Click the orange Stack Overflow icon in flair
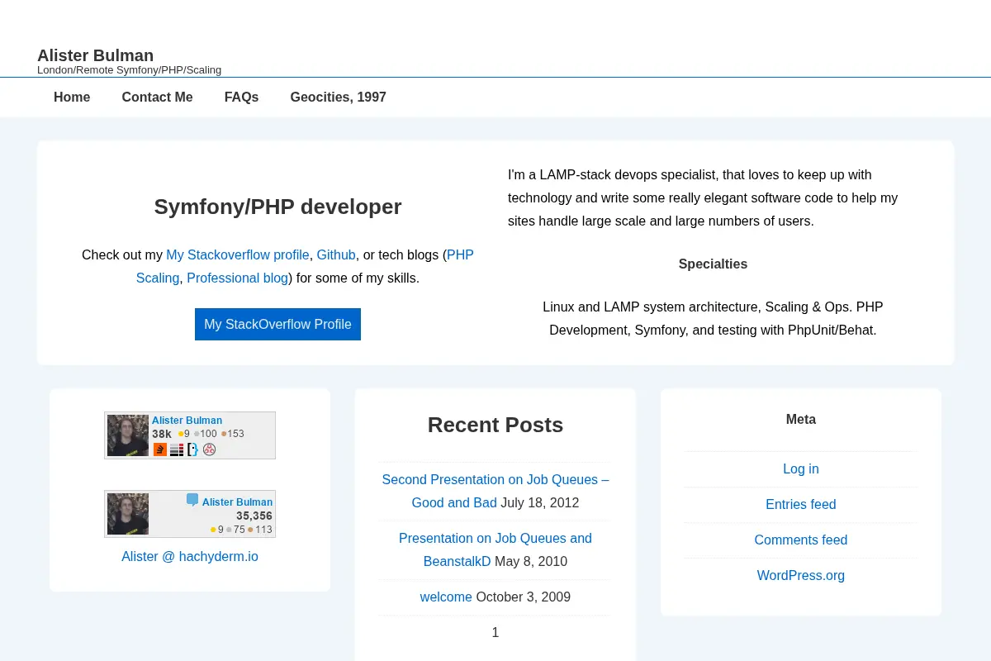This screenshot has width=991, height=661. click(160, 449)
